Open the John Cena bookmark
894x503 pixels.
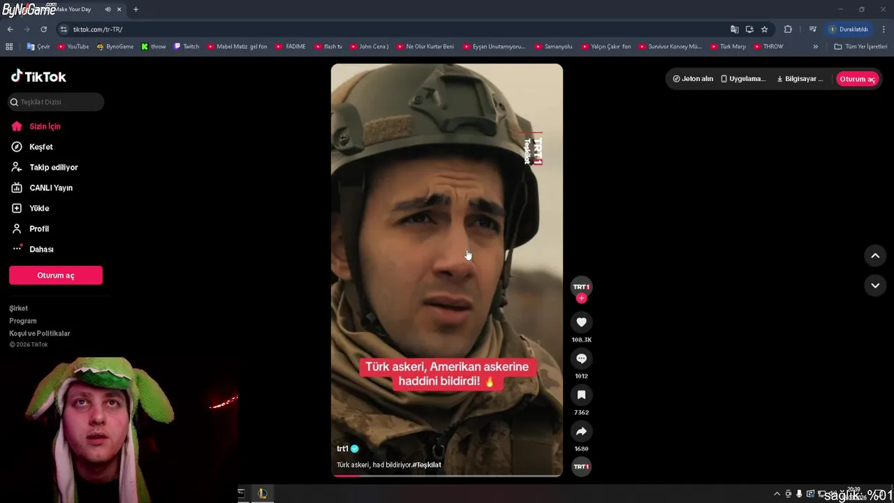(x=368, y=47)
